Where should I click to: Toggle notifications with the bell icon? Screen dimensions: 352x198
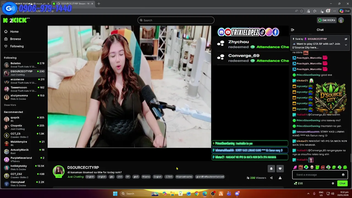pos(271,169)
